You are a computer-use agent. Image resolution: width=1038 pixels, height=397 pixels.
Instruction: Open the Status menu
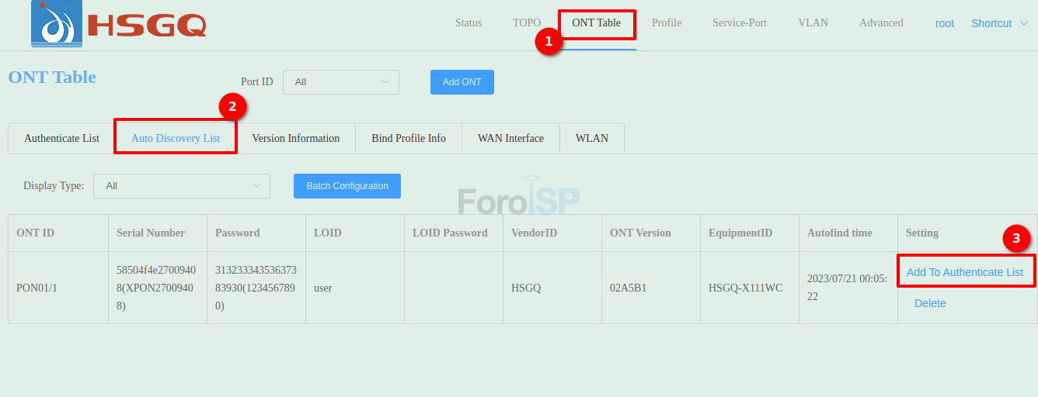coord(468,23)
